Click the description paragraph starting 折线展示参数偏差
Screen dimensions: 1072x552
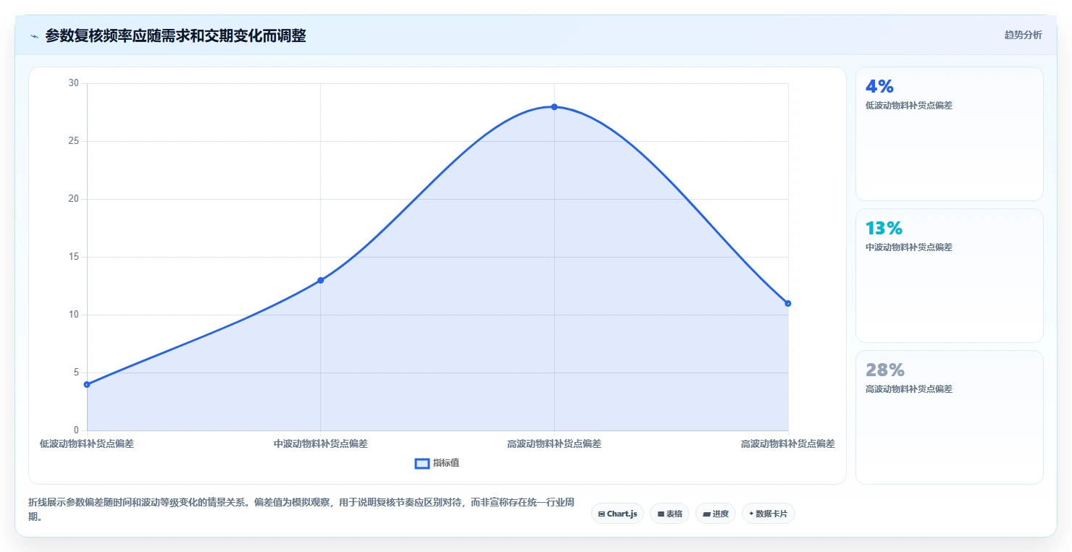(303, 509)
